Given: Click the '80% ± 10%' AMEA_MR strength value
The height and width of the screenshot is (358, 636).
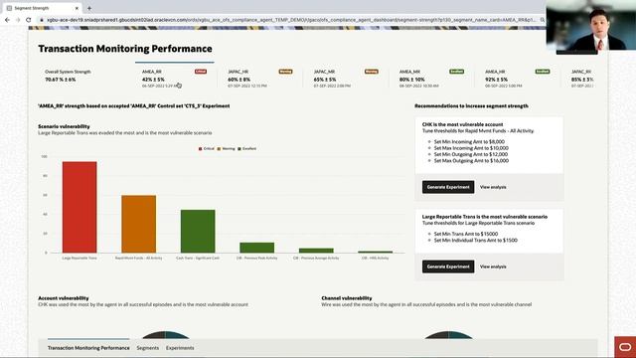Looking at the screenshot, I should point(411,80).
